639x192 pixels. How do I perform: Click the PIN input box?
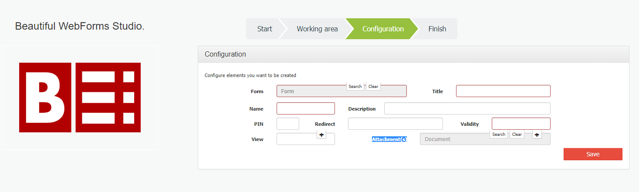[287, 124]
